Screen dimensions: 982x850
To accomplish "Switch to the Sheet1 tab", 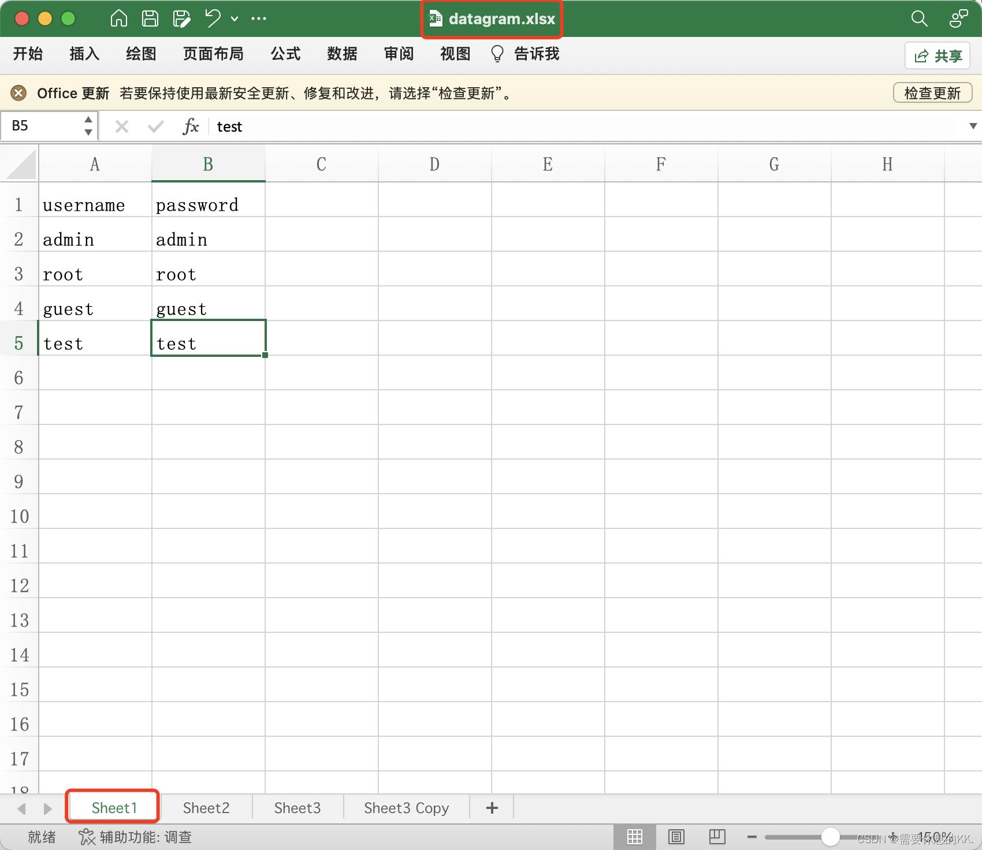I will click(114, 808).
